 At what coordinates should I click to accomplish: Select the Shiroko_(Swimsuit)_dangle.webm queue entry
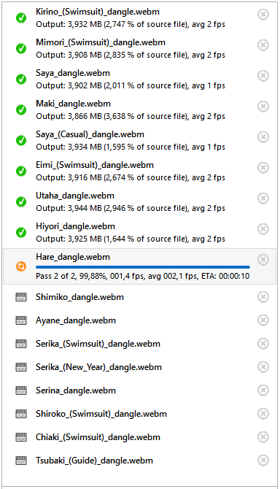click(139, 414)
